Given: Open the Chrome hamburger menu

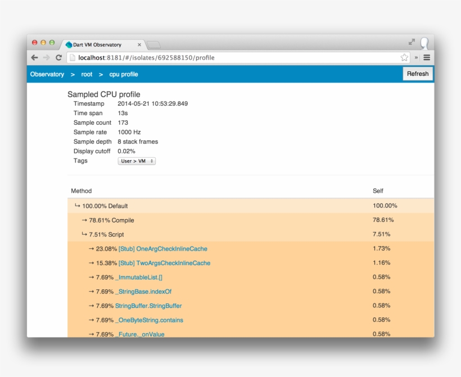Looking at the screenshot, I should pyautogui.click(x=427, y=57).
